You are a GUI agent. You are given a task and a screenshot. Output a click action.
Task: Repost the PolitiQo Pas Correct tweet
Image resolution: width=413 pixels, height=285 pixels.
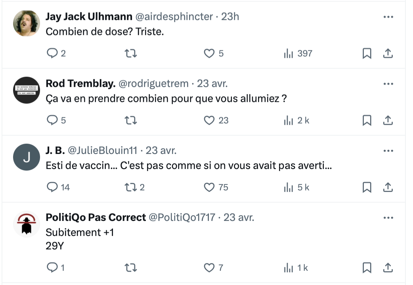131,268
